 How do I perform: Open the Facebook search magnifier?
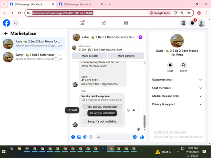(x=16, y=23)
